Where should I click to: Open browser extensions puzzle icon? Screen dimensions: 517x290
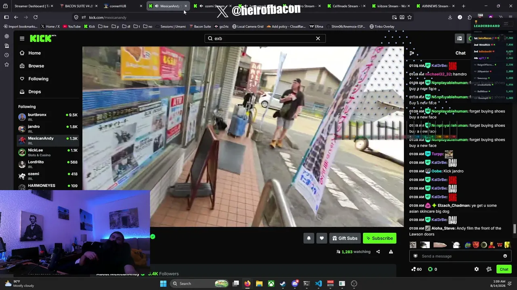click(x=470, y=17)
